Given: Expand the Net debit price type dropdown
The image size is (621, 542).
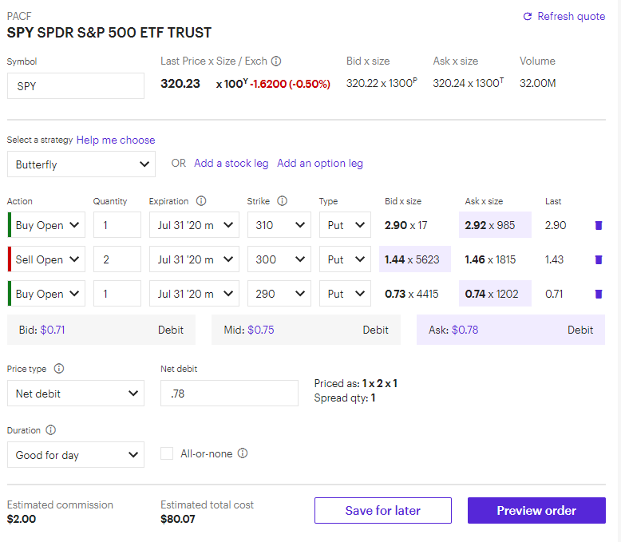Looking at the screenshot, I should tap(76, 394).
